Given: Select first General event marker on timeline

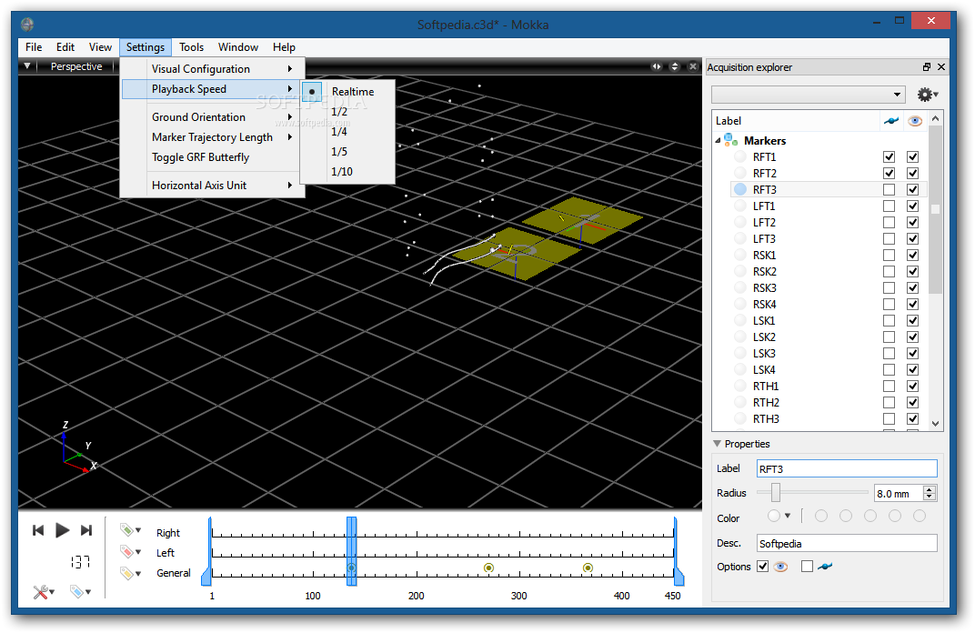Looking at the screenshot, I should coord(351,568).
